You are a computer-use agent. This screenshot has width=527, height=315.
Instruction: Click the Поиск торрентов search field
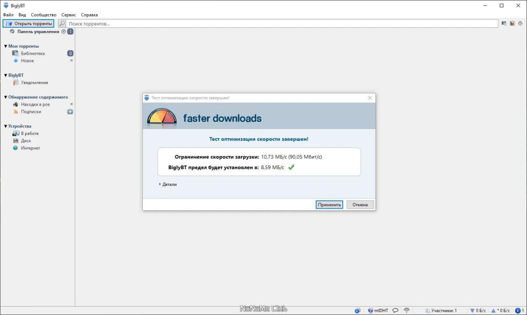(282, 24)
